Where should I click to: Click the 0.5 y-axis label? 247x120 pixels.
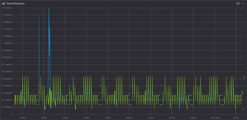click(x=7, y=79)
